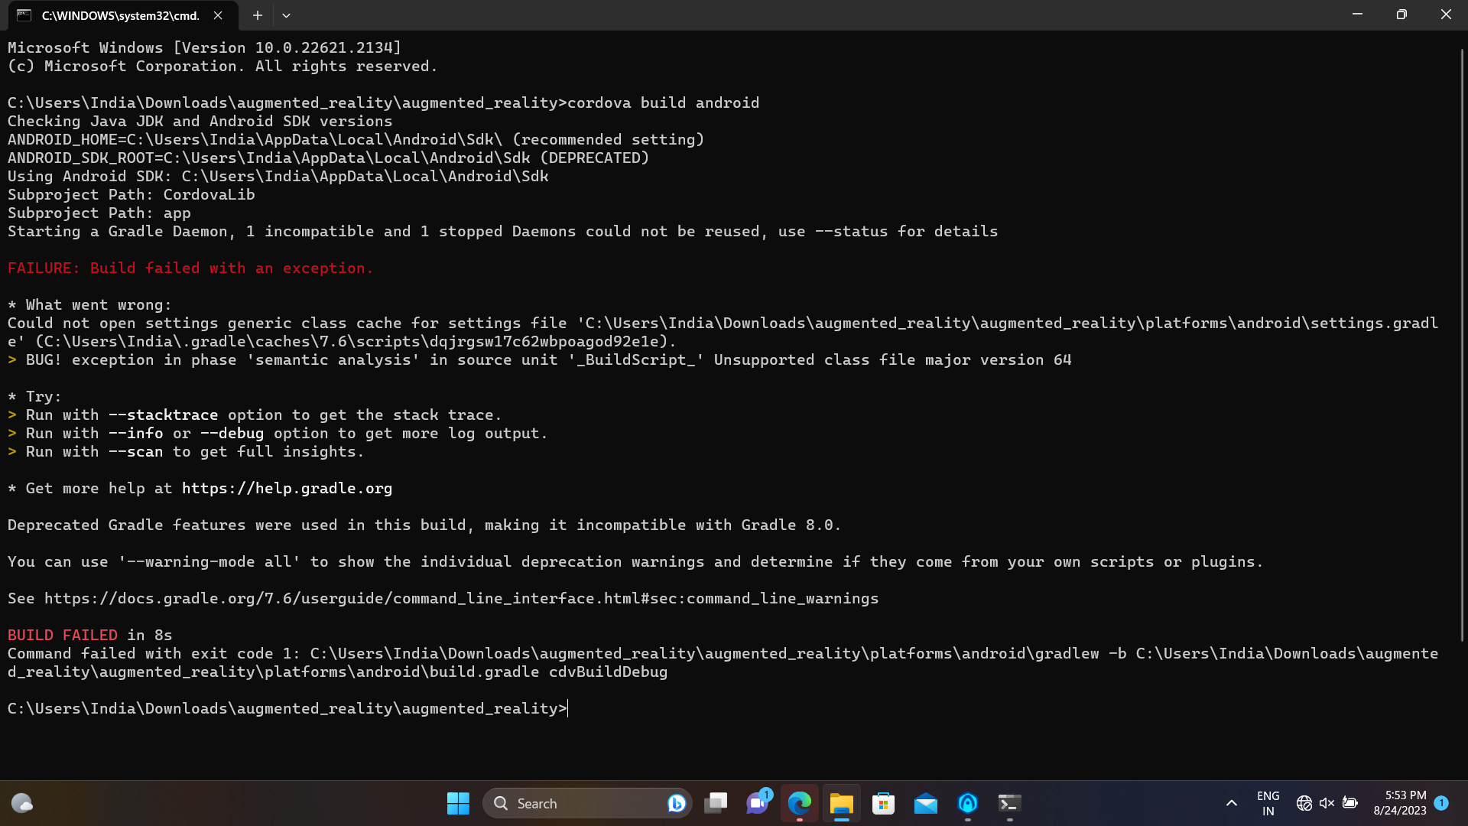Click 'Unsupported class file major version 64' text
Viewport: 1468px width, 826px height.
click(x=892, y=360)
